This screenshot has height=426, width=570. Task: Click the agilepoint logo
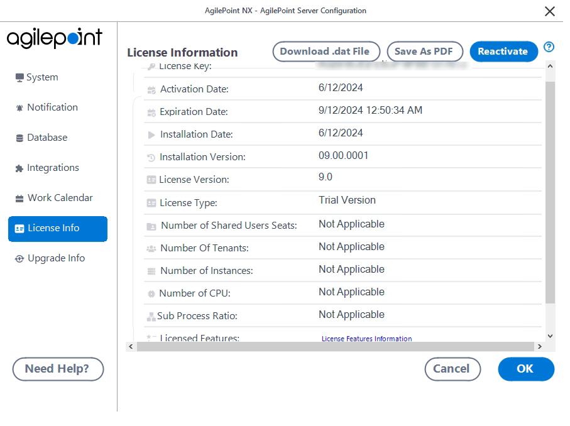55,38
